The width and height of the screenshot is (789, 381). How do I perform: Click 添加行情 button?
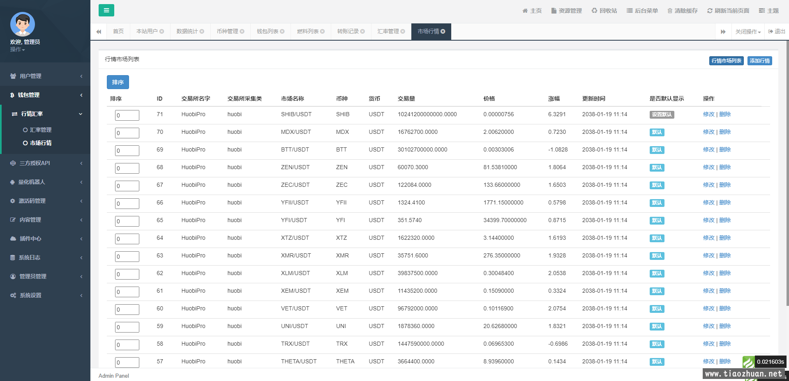coord(760,61)
